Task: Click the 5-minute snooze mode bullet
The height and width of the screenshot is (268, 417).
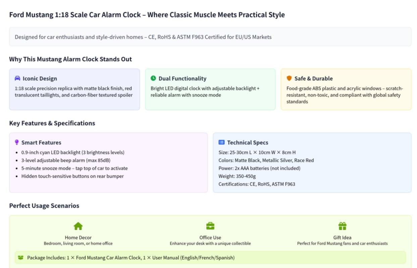Action: 74,168
